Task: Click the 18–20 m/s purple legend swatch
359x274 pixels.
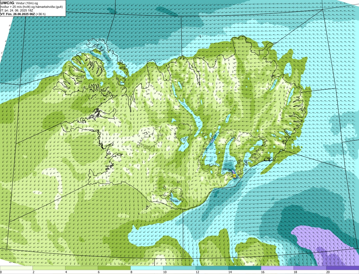Action: pyautogui.click(x=310, y=268)
